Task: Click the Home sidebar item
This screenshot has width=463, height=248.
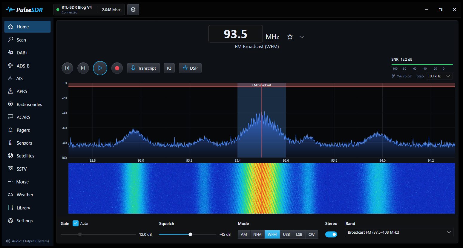Action: (27, 27)
